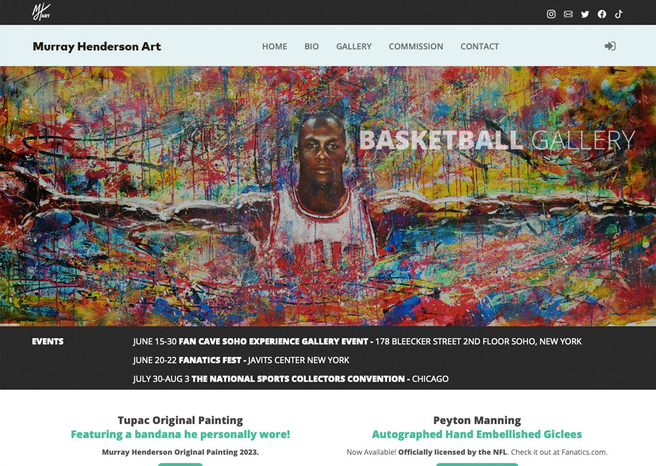Click the green button under Tupac section
Viewport: 656px width, 466px height.
click(x=180, y=464)
